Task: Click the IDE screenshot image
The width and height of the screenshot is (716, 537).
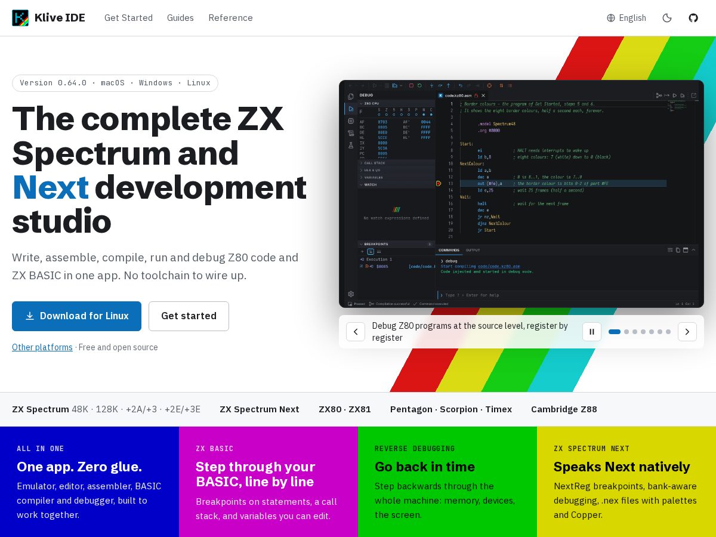Action: point(521,194)
